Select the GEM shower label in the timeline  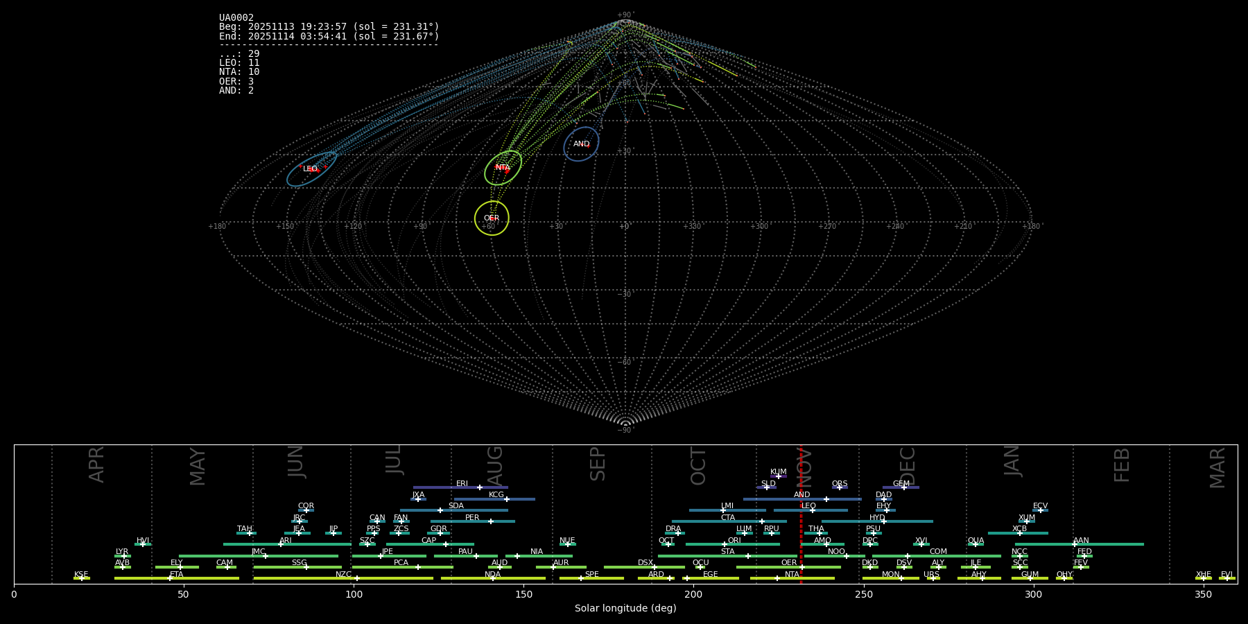(x=901, y=484)
